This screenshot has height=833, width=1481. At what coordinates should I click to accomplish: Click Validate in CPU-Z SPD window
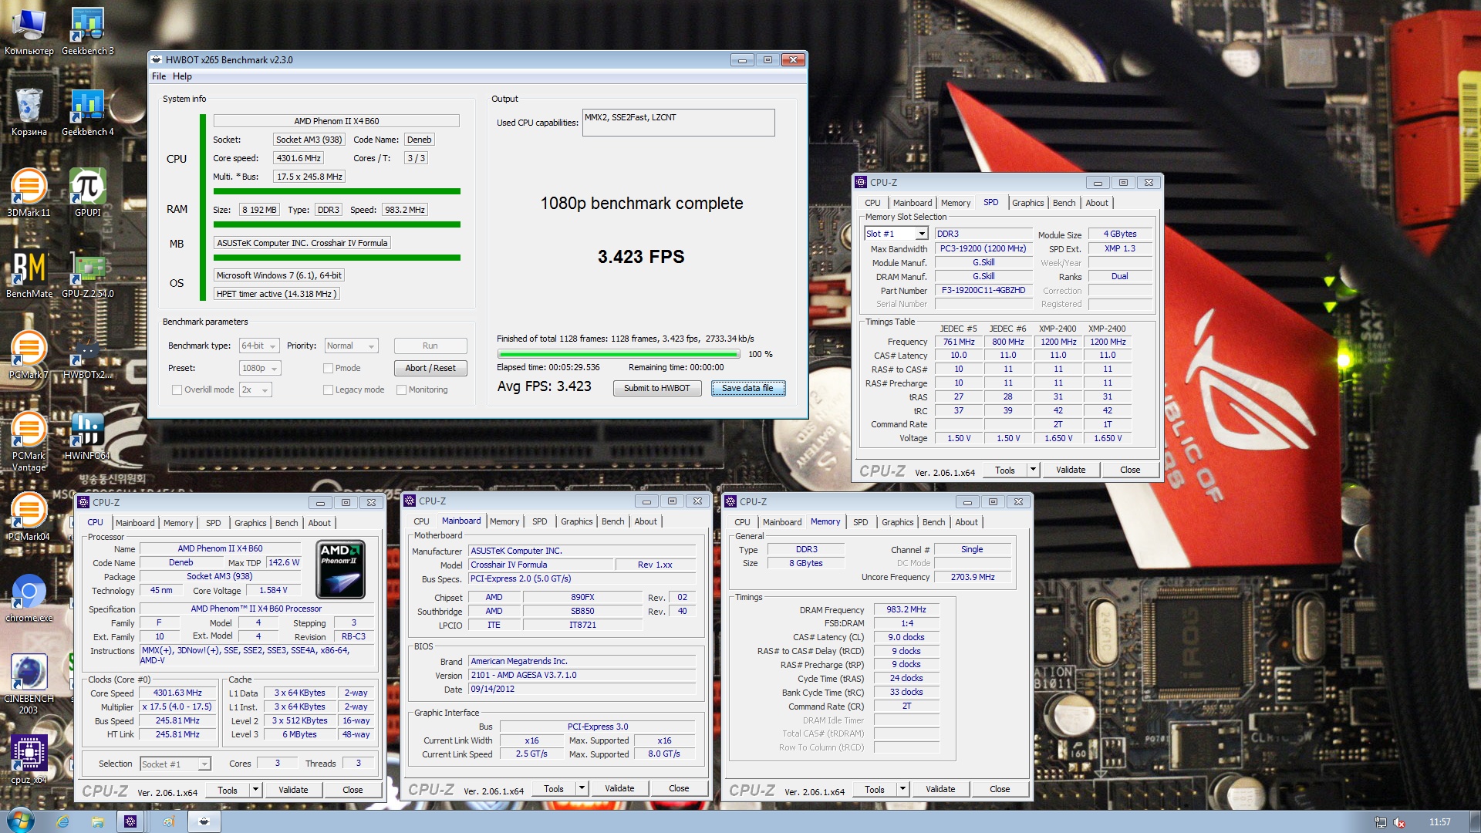[1071, 470]
